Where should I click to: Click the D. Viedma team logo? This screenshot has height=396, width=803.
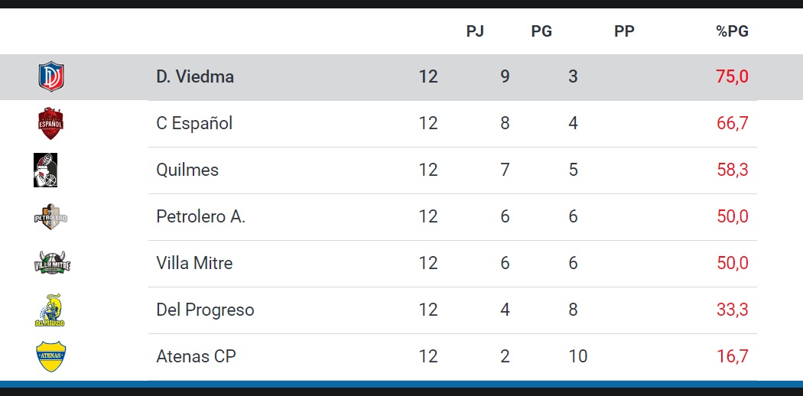coord(51,77)
